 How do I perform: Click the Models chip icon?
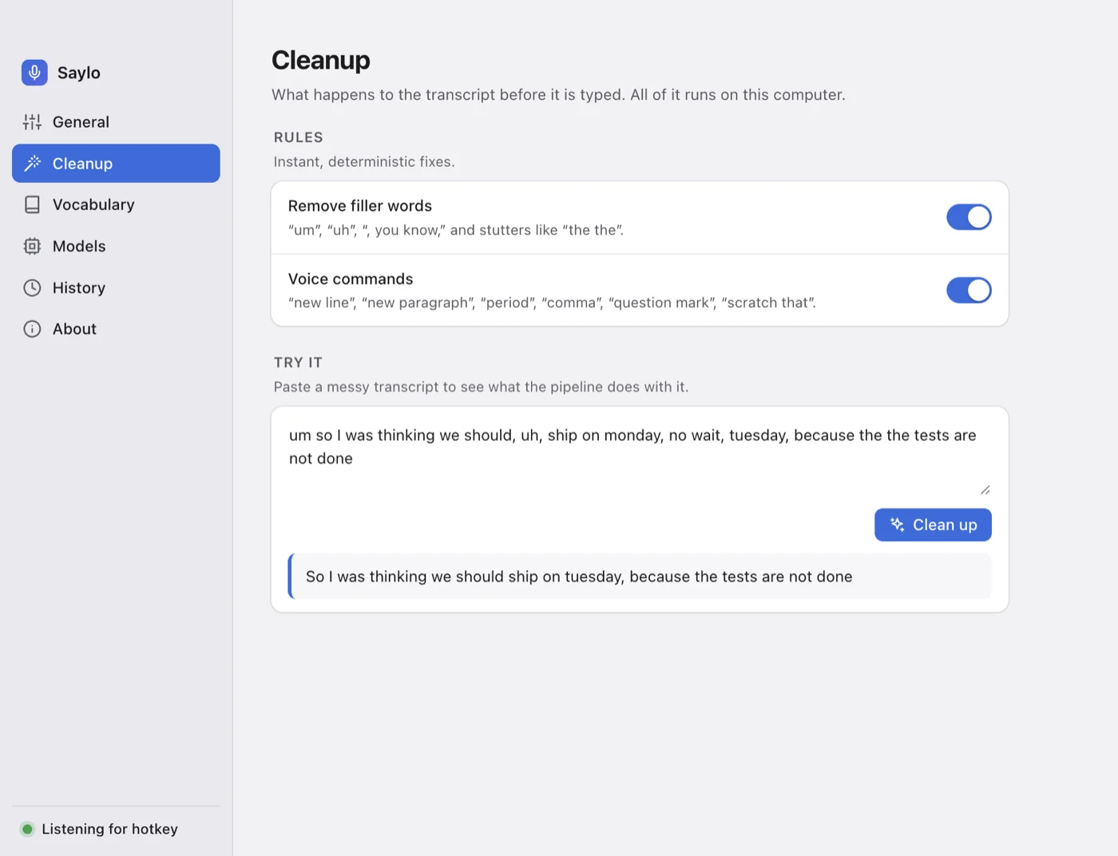point(32,246)
